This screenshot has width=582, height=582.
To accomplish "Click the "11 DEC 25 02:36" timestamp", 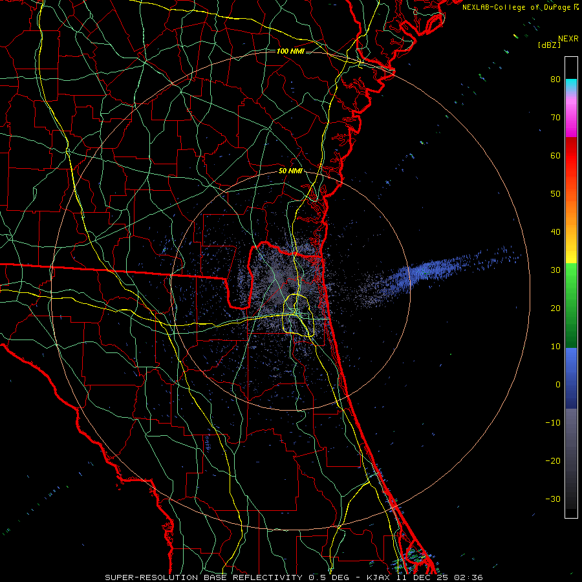I will coord(440,577).
